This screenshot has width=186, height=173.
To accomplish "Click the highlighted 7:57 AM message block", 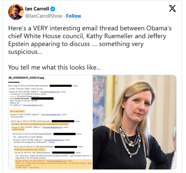I will [x=54, y=164].
